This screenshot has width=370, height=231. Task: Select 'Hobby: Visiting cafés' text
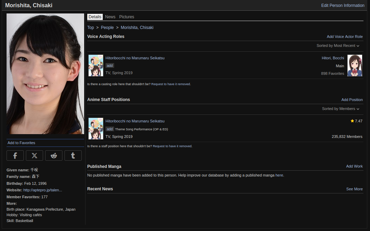[x=24, y=215]
